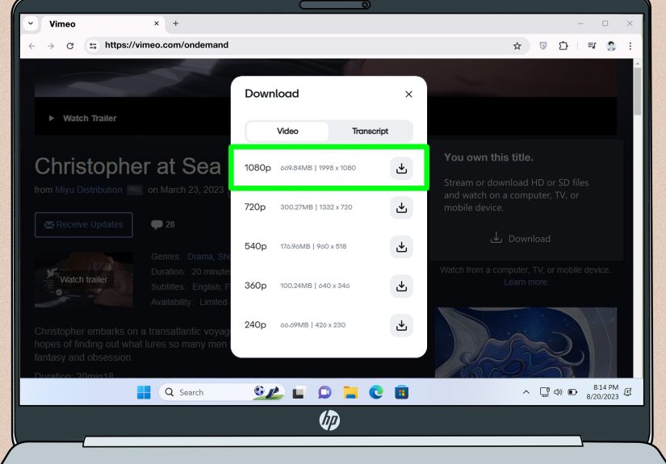Open the browser three-dot menu

pyautogui.click(x=630, y=46)
